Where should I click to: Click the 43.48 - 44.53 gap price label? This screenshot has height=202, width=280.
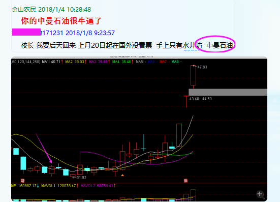pos(201,99)
